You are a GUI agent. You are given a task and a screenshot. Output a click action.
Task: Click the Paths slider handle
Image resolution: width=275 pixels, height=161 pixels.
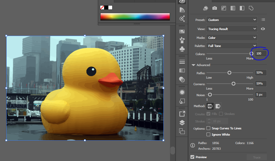[x=229, y=73]
